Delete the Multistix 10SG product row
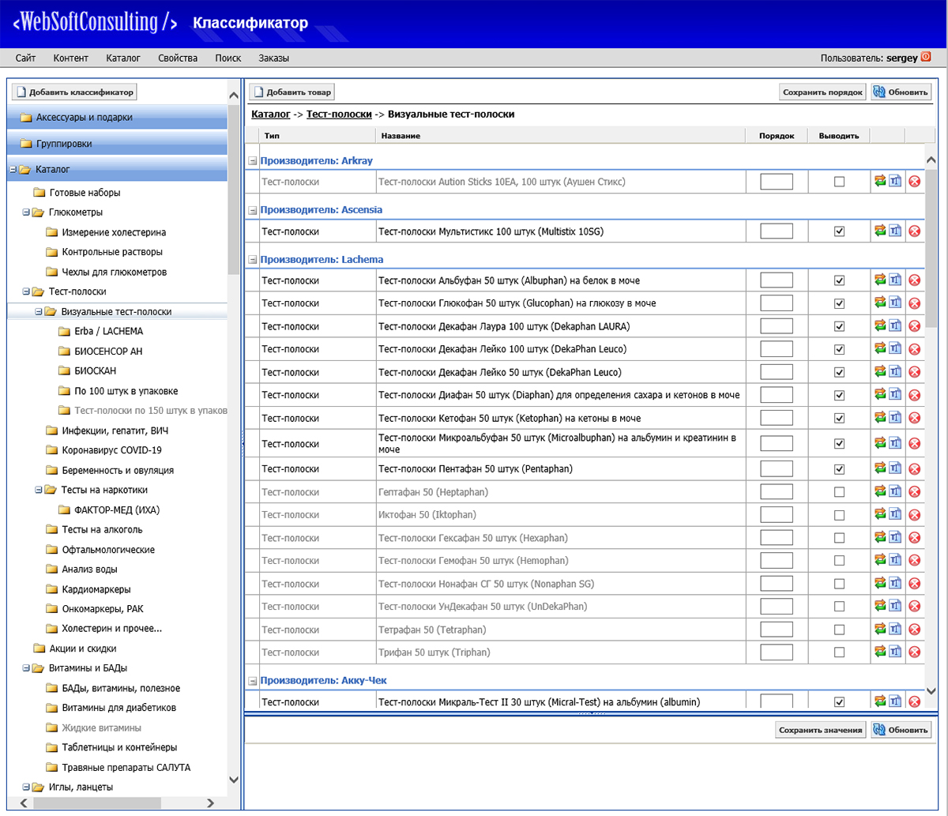 pyautogui.click(x=915, y=231)
